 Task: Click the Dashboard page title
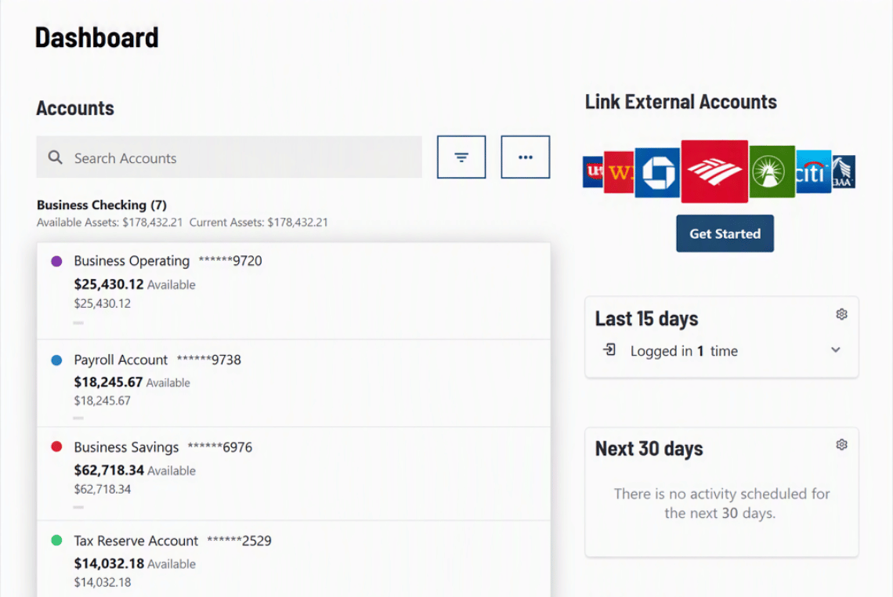click(97, 38)
